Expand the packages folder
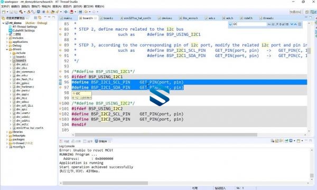This screenshot has height=190, width=317. click(x=7, y=139)
